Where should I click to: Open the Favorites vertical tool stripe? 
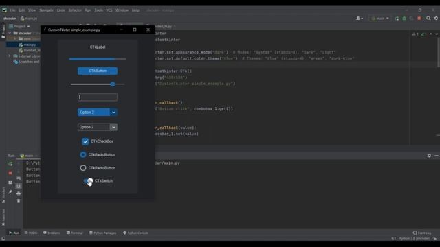pos(3,217)
